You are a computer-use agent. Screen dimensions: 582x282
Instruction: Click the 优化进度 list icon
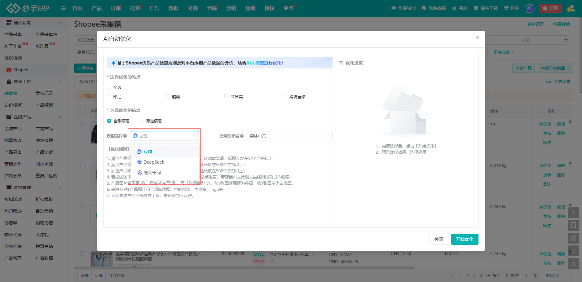pyautogui.click(x=341, y=63)
